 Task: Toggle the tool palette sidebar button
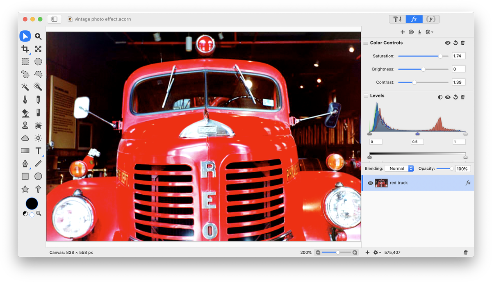[x=54, y=19]
